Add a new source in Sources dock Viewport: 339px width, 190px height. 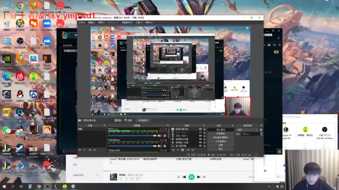(173, 150)
